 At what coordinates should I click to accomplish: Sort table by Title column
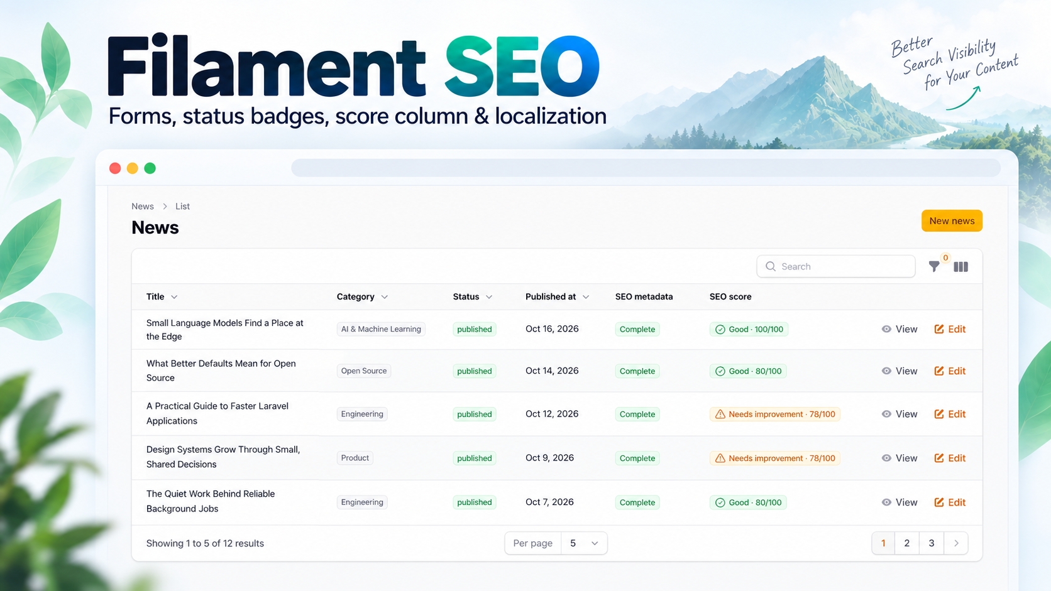[162, 296]
